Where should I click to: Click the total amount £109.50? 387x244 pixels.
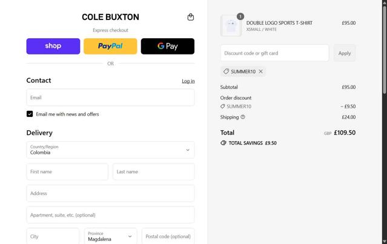pyautogui.click(x=345, y=133)
